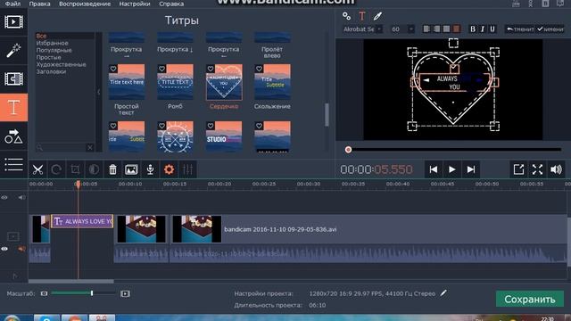
Task: Zoom in timeline scale icon
Action: (x=125, y=293)
